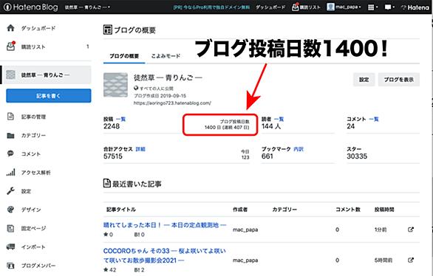This screenshot has height=276, width=433.
Task: Click the 最近書いた記事 heading icon
Action: tap(107, 183)
